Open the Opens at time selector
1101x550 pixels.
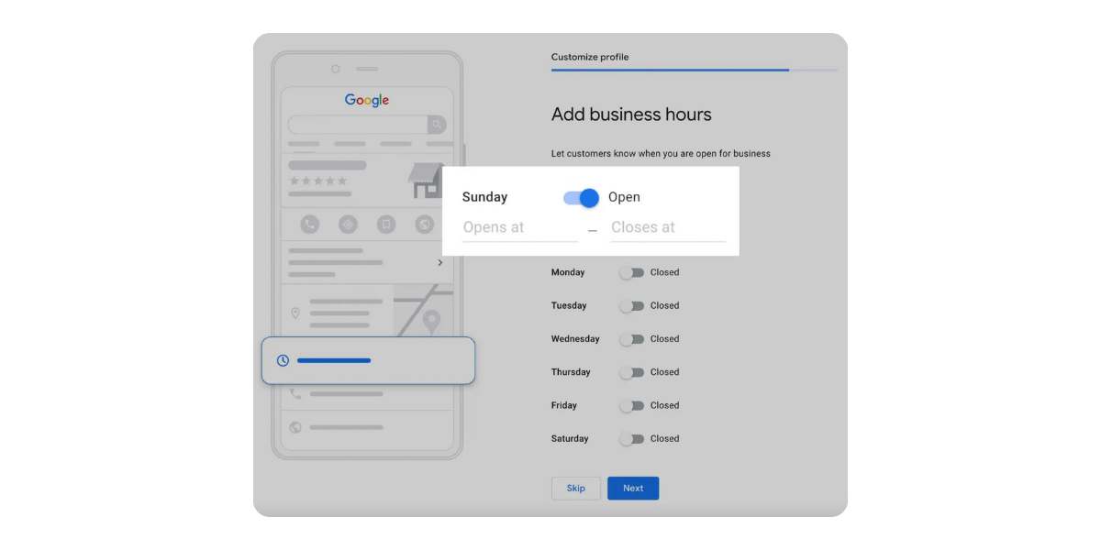[x=518, y=227]
